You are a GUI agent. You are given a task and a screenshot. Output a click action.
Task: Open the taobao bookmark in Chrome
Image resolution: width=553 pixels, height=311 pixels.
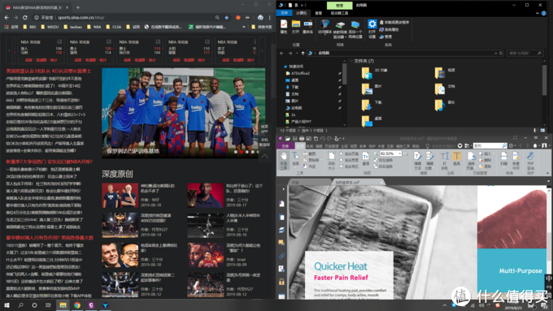coord(73,27)
